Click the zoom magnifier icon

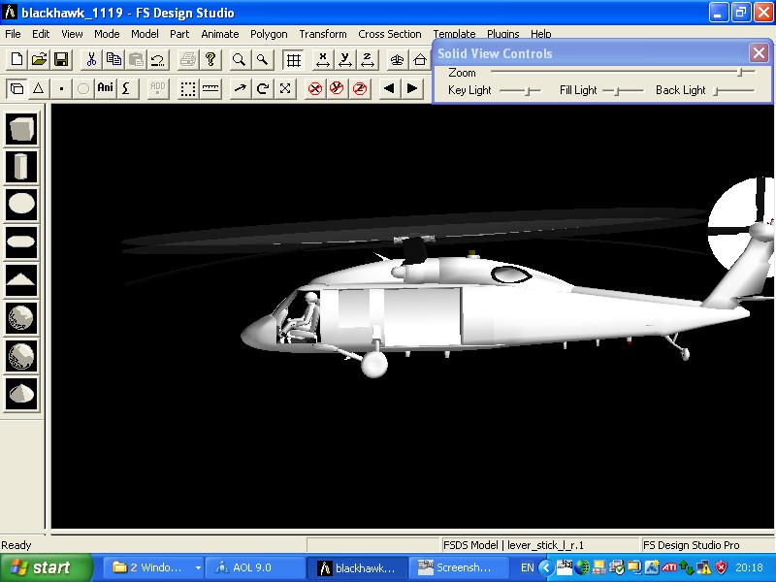239,60
